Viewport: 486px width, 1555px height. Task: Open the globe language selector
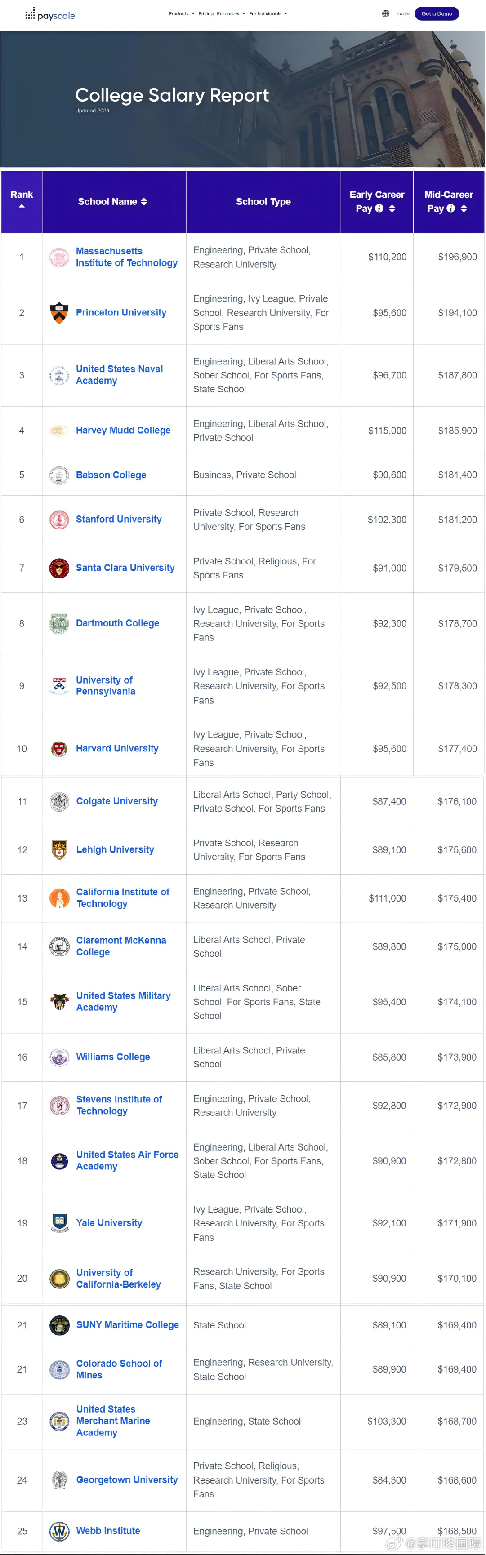385,13
